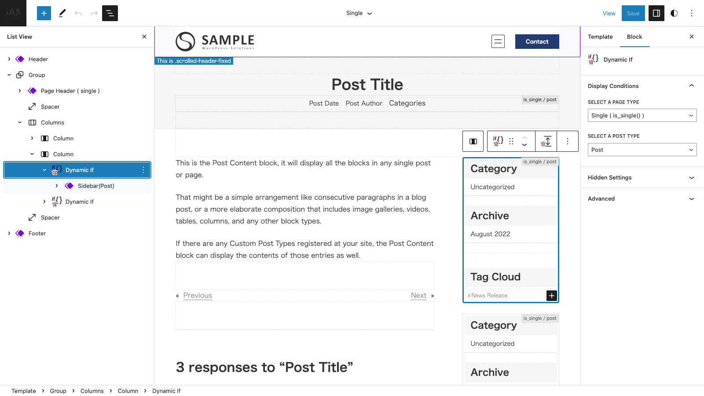
Task: Click the Undo arrow
Action: [x=78, y=13]
